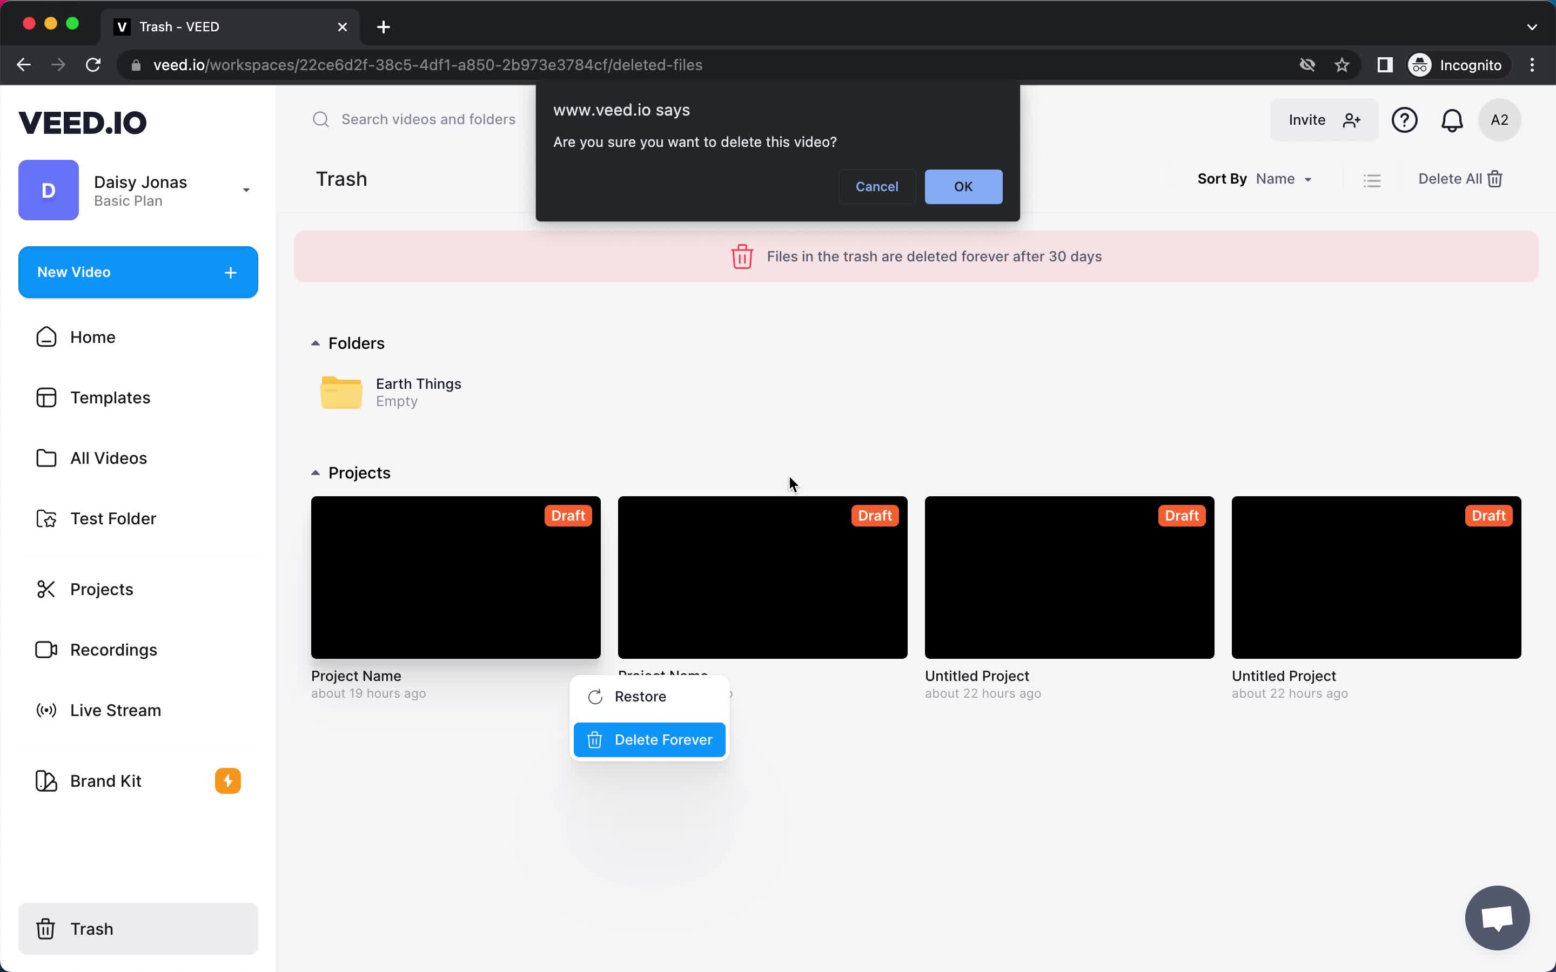
Task: Click the trash bin icon in sidebar
Action: (x=45, y=929)
